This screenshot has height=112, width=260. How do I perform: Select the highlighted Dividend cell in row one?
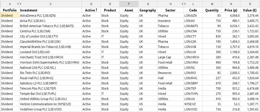coord(10,16)
